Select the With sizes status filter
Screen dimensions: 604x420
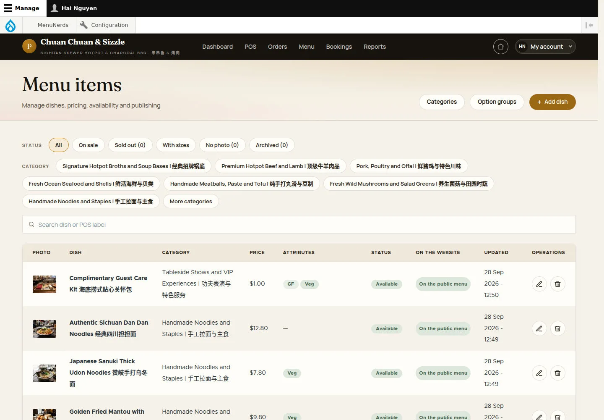[176, 145]
